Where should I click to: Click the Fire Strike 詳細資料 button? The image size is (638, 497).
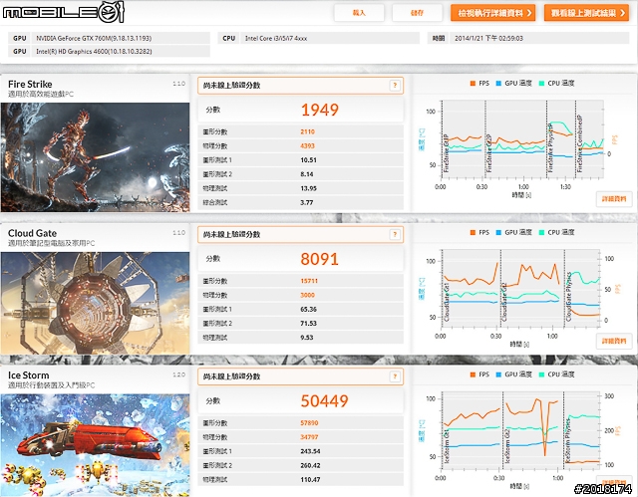point(614,199)
